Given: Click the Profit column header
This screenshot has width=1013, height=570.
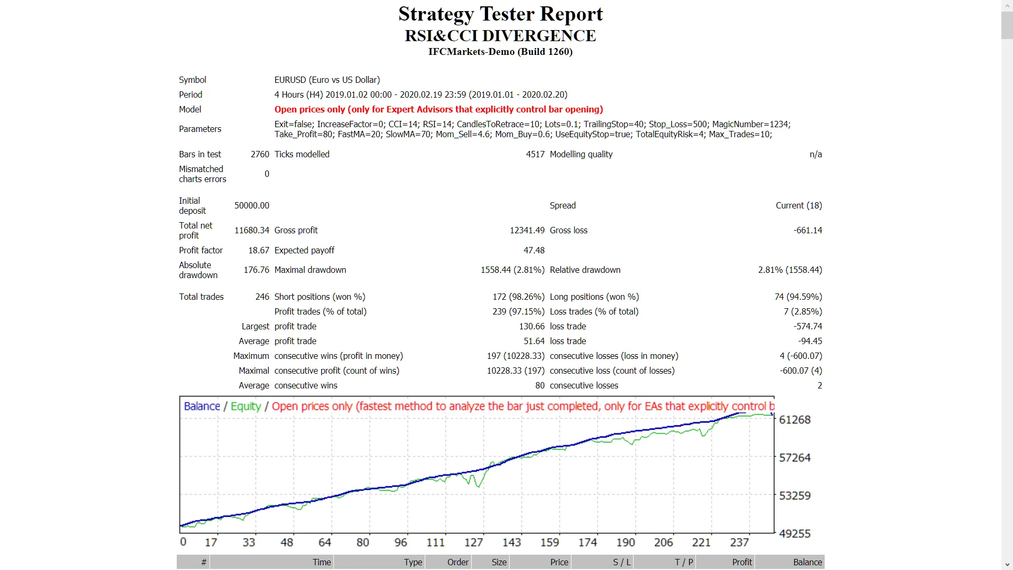Looking at the screenshot, I should tap(743, 562).
